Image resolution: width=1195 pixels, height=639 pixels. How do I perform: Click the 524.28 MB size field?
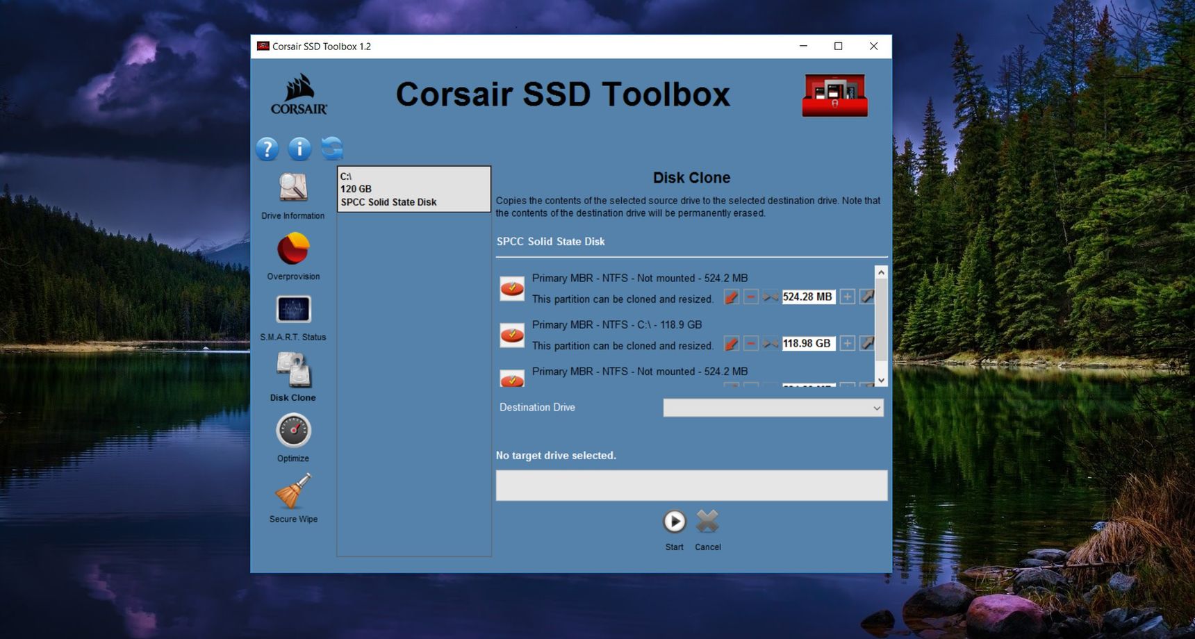[809, 297]
